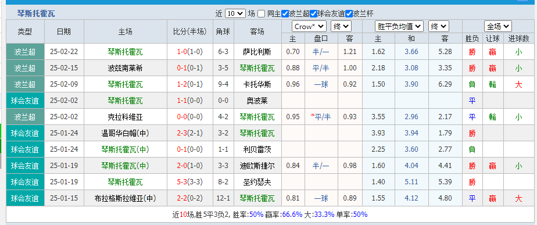Click the home team 波兹南莱希
Image resolution: width=537 pixels, height=225 pixels.
pyautogui.click(x=125, y=68)
